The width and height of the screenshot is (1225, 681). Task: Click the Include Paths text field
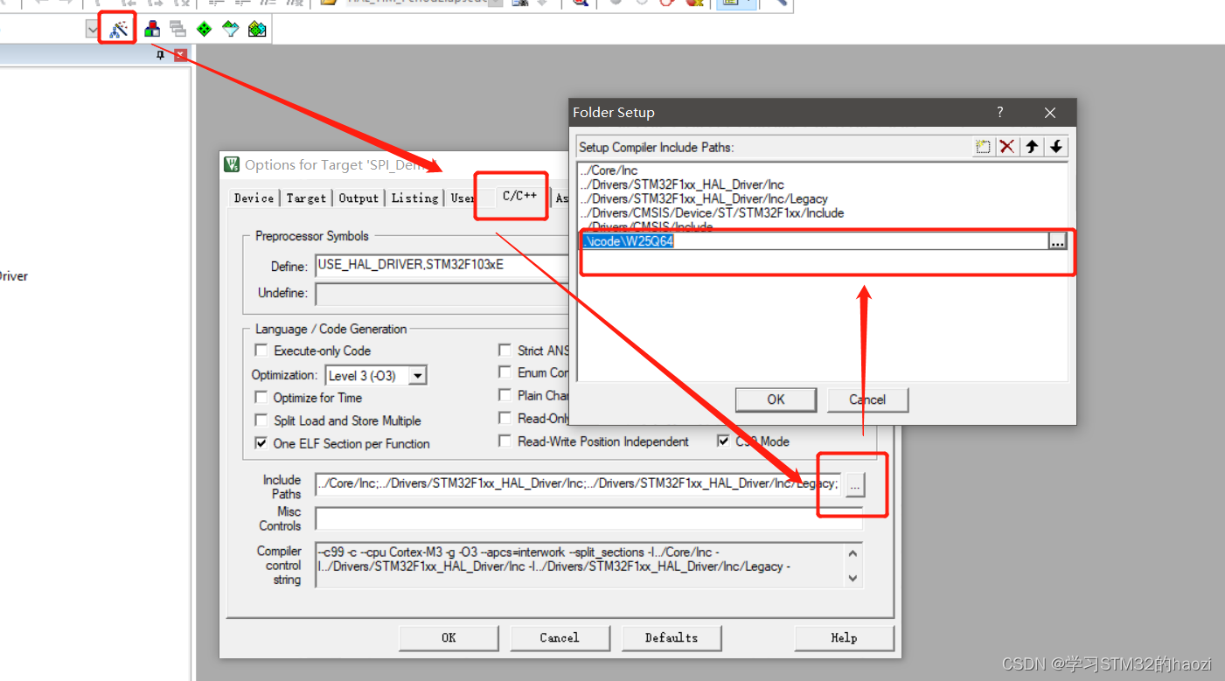coord(578,483)
